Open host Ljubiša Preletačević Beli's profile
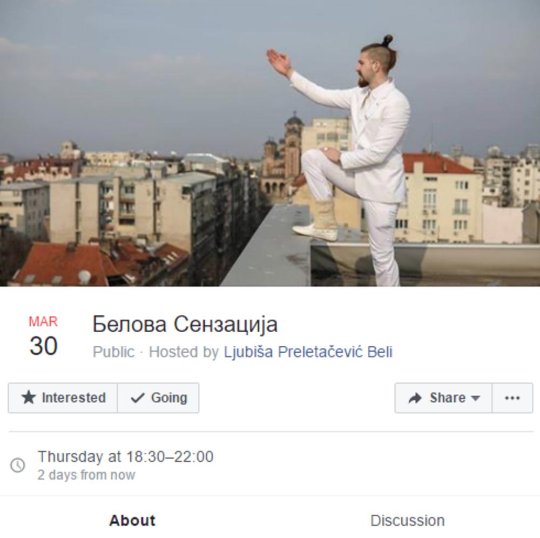Image resolution: width=540 pixels, height=538 pixels. [x=308, y=352]
